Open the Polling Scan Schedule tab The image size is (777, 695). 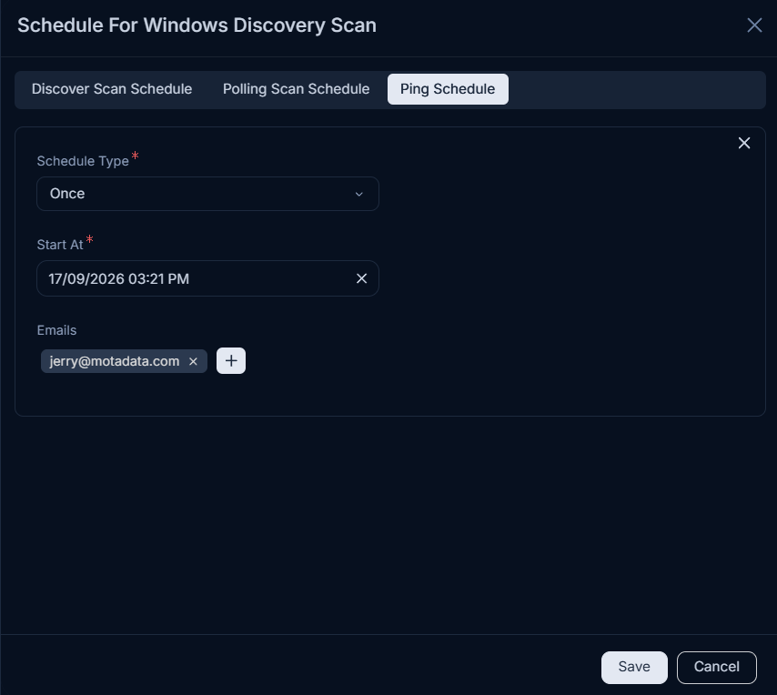click(x=297, y=89)
